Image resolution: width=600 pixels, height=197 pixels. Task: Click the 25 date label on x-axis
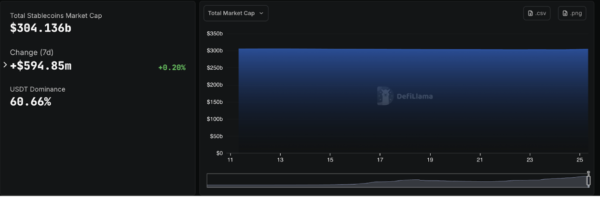click(x=580, y=160)
